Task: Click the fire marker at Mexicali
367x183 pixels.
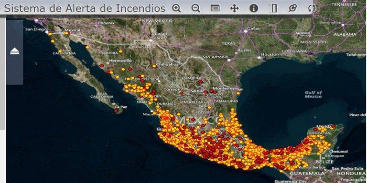Action: tap(67, 33)
